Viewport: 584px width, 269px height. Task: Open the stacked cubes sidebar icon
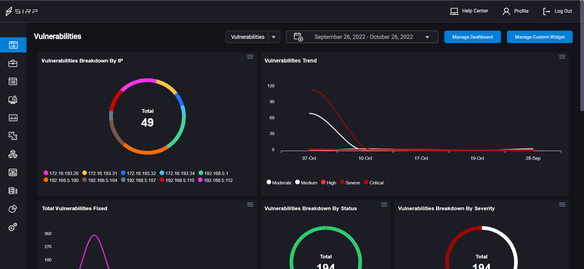[13, 154]
